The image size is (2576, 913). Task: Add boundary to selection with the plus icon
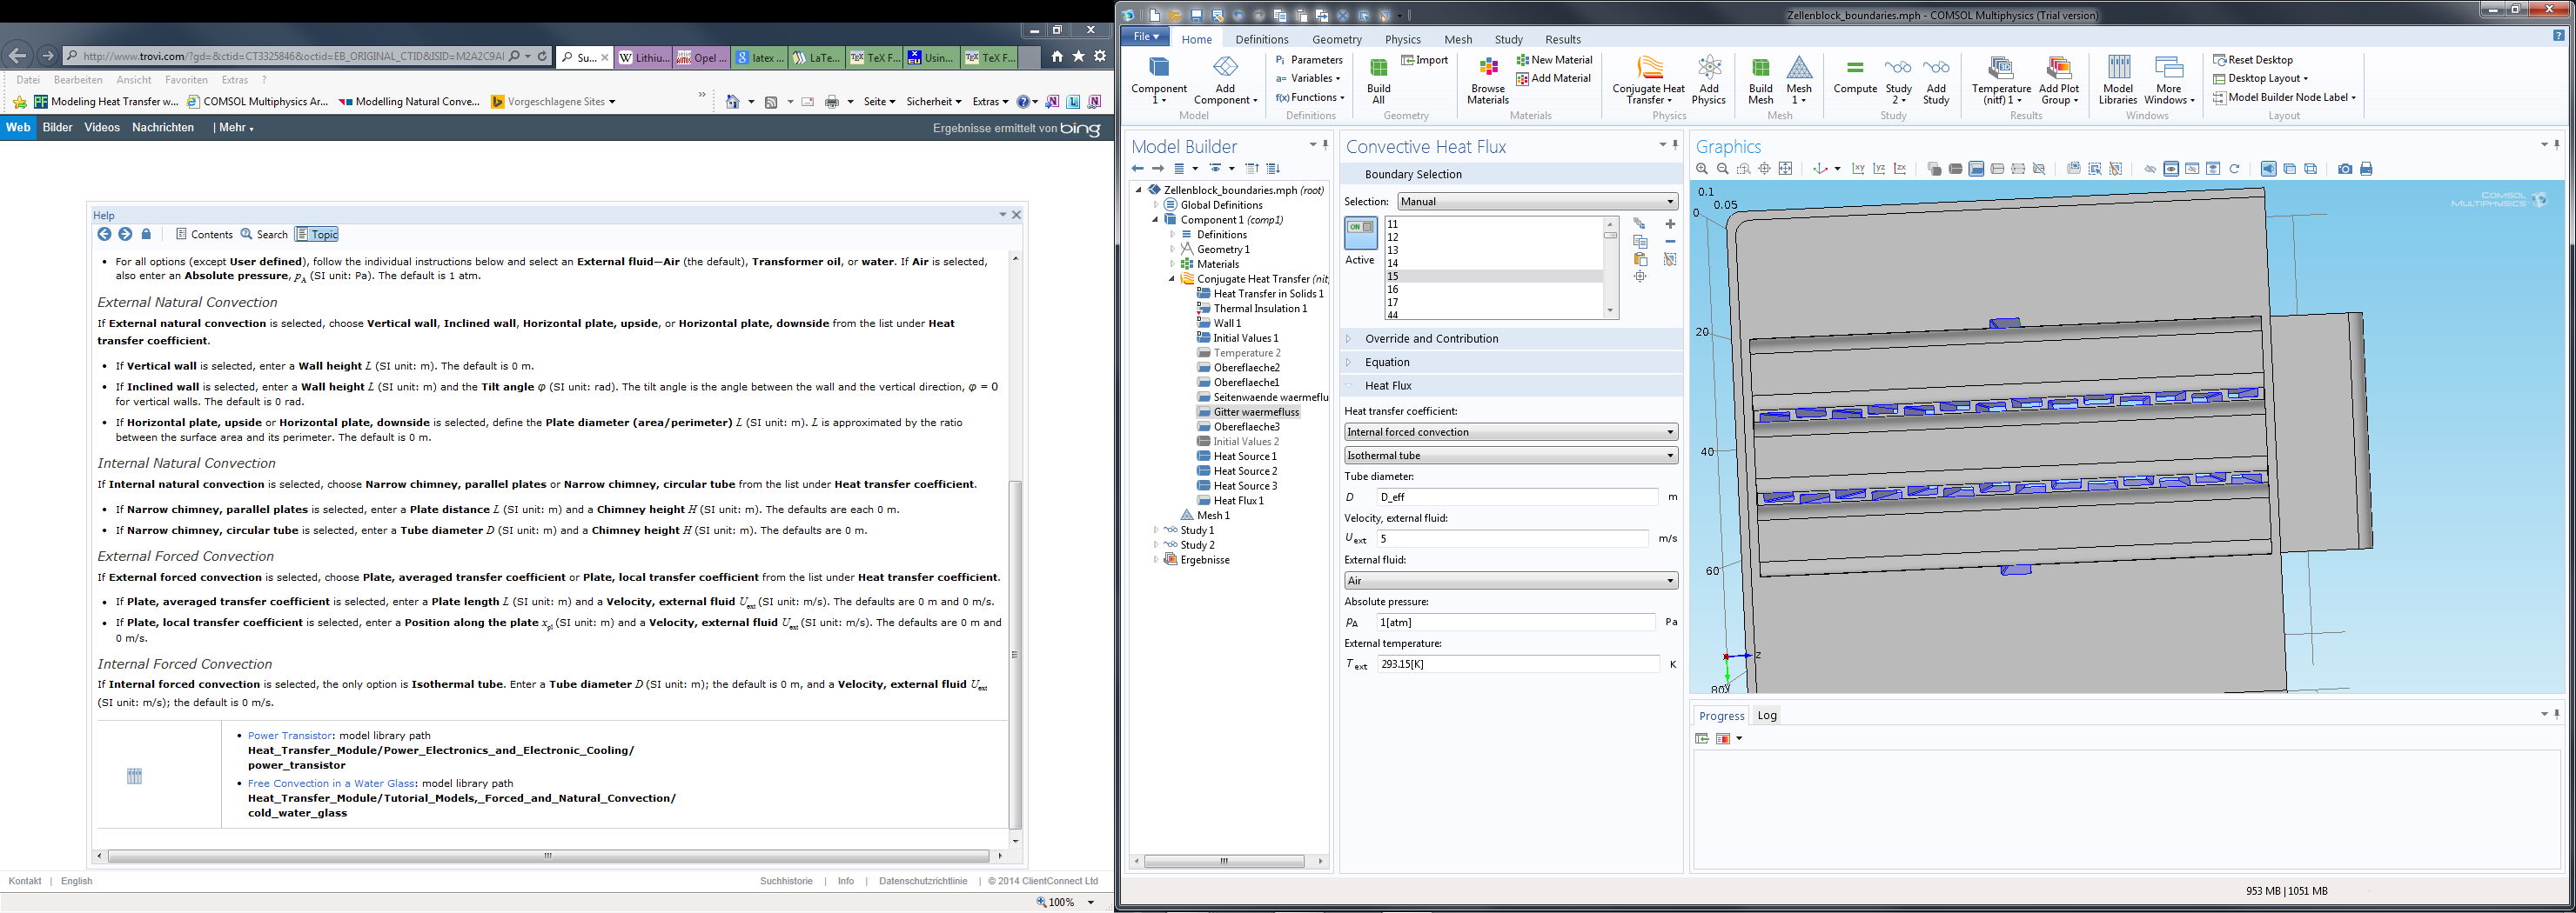(x=1670, y=223)
